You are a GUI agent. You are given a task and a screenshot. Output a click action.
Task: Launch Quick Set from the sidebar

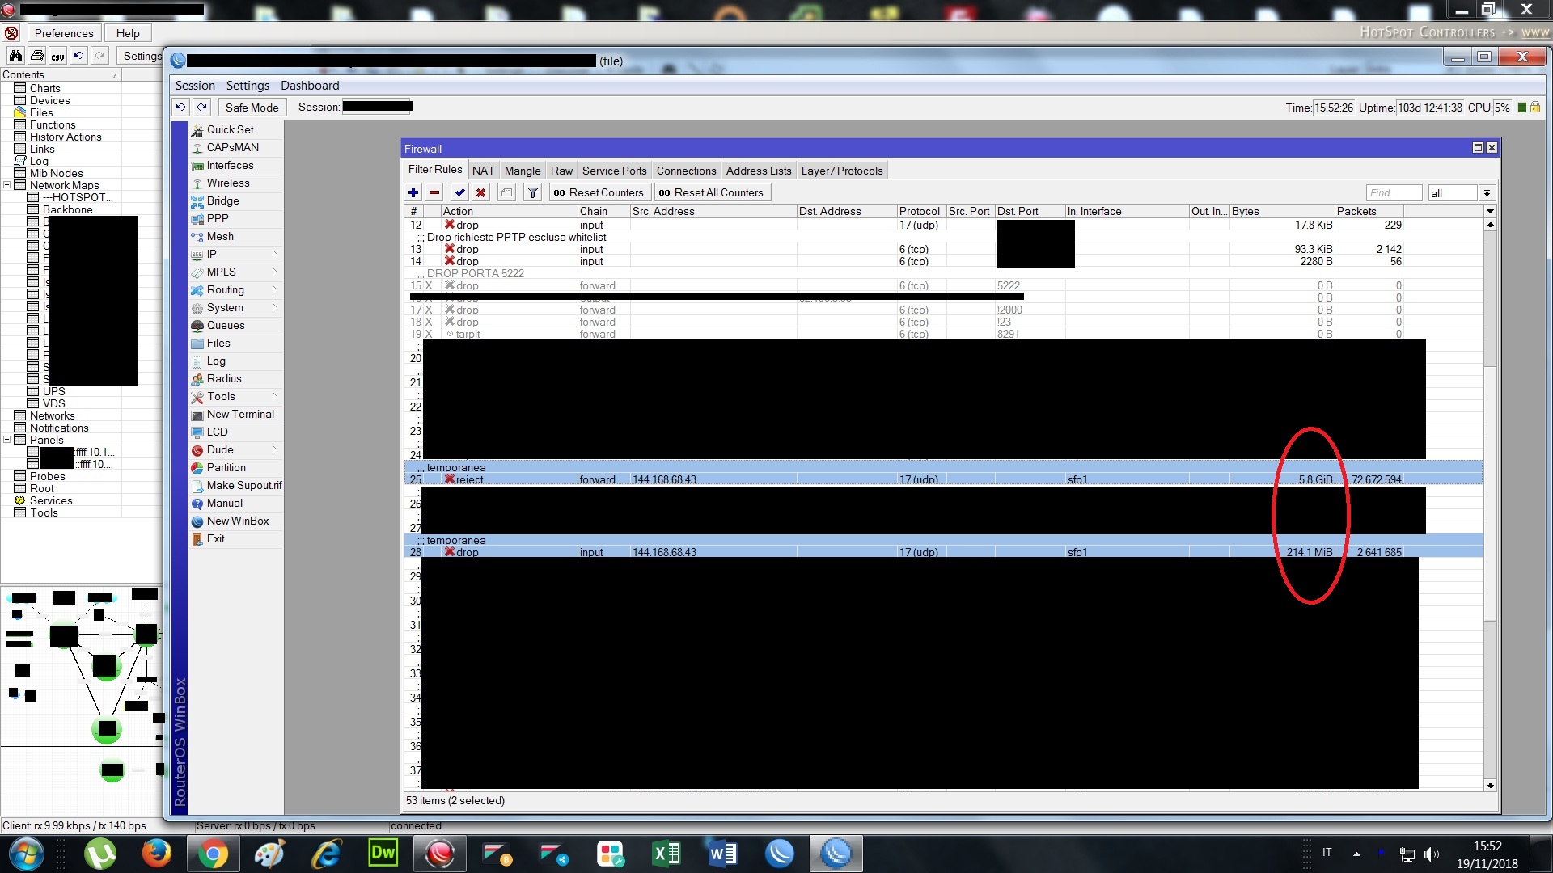click(x=230, y=129)
